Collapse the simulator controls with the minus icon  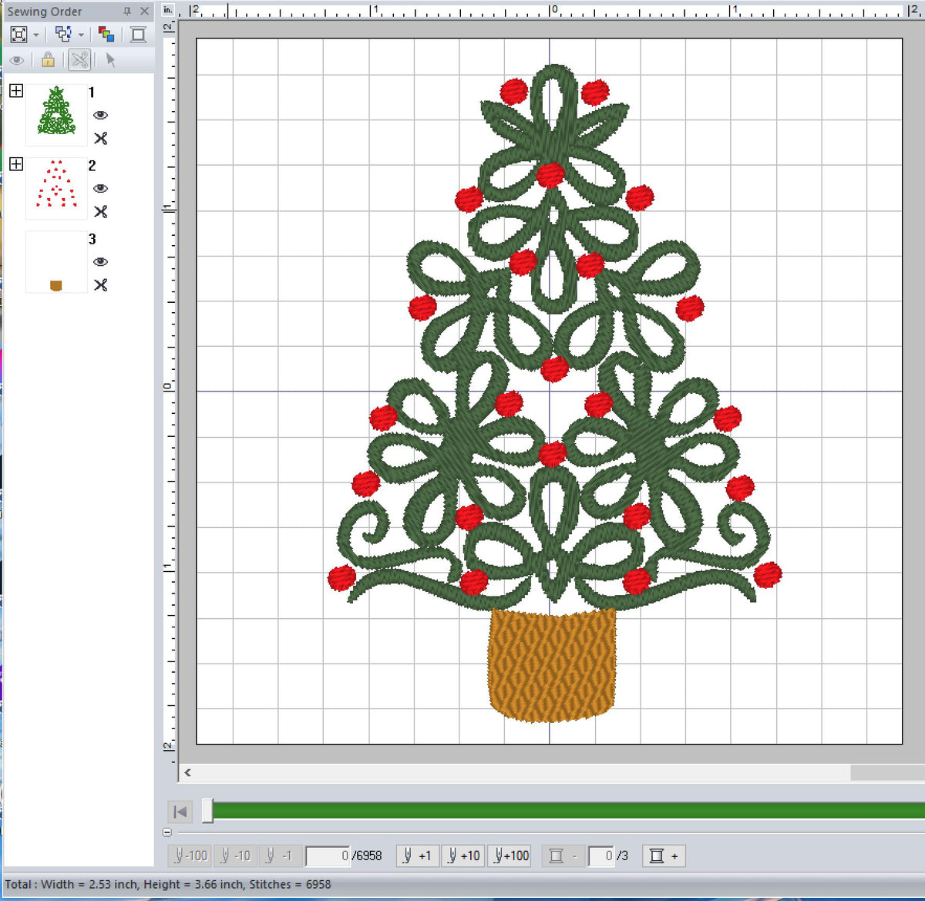point(167,832)
